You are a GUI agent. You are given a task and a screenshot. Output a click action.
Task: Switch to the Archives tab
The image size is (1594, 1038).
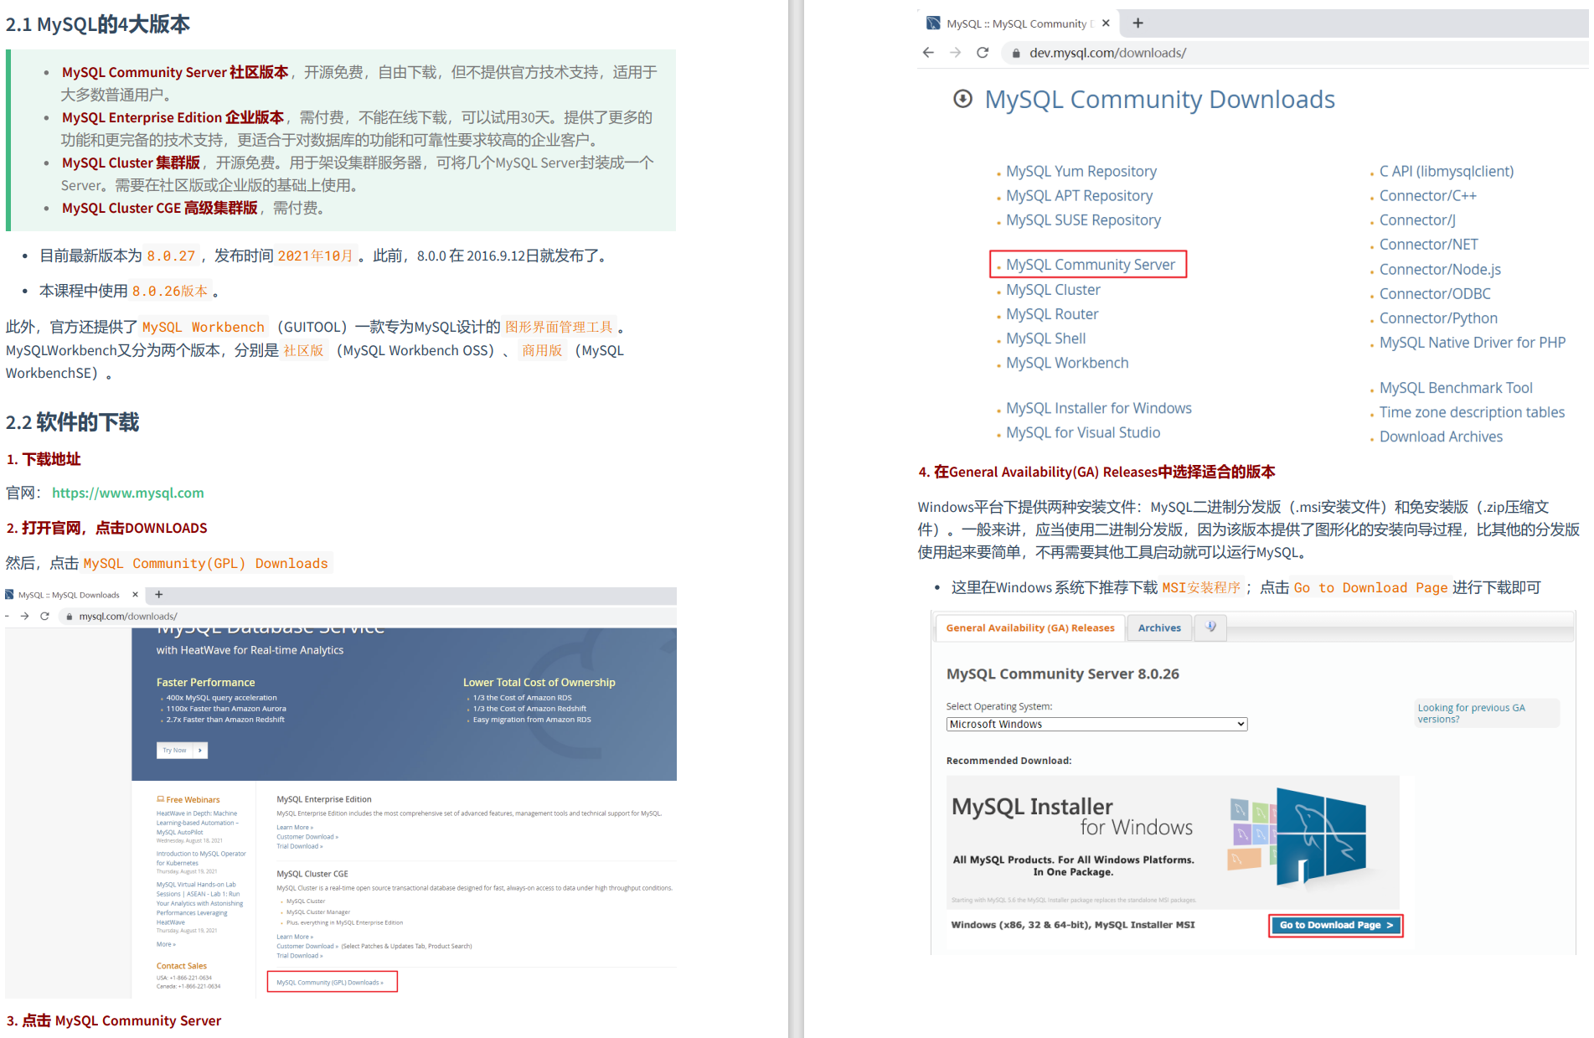point(1159,627)
